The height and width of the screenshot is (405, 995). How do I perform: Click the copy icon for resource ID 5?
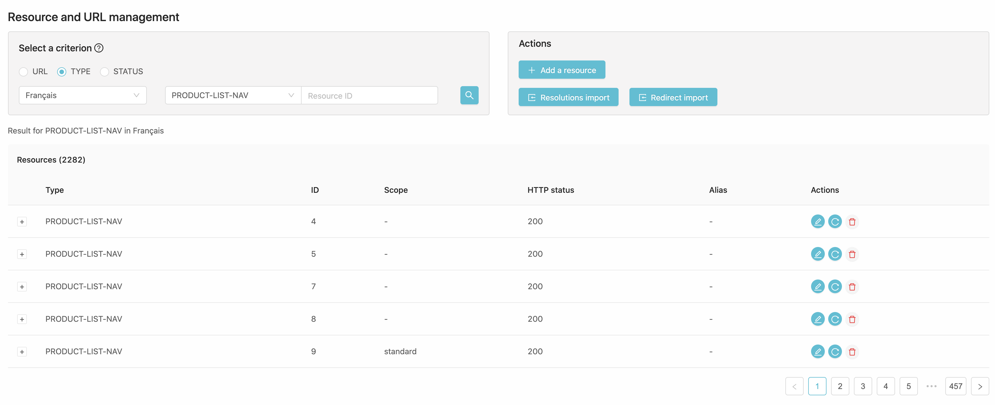point(835,254)
